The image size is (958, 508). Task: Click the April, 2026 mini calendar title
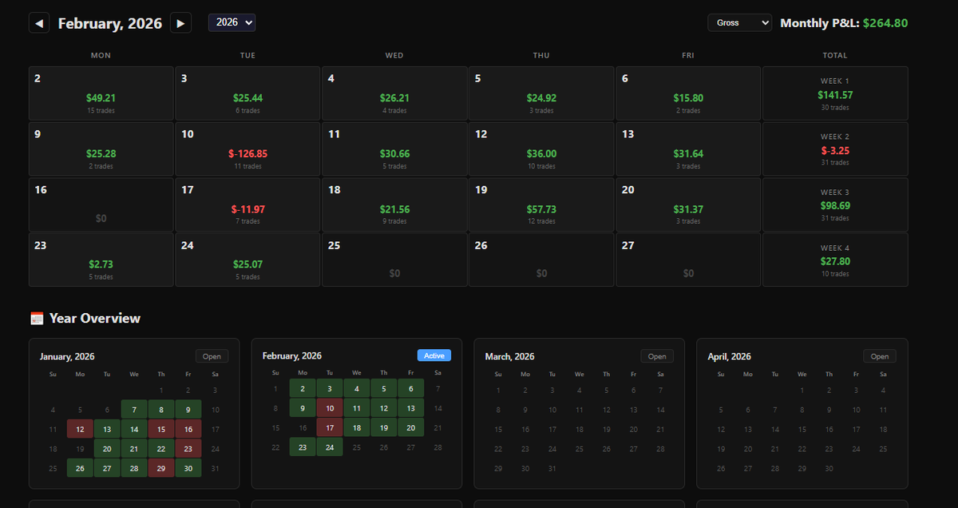pos(730,356)
